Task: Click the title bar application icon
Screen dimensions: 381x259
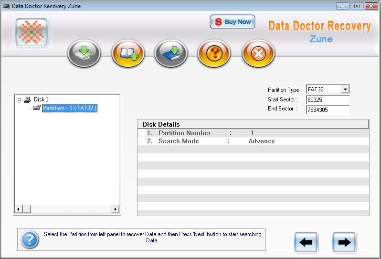Action: point(6,6)
